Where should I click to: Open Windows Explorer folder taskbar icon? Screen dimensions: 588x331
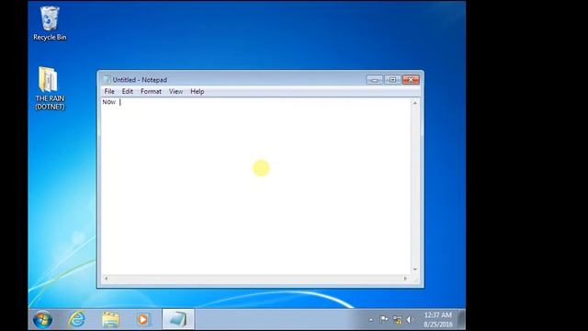point(110,320)
